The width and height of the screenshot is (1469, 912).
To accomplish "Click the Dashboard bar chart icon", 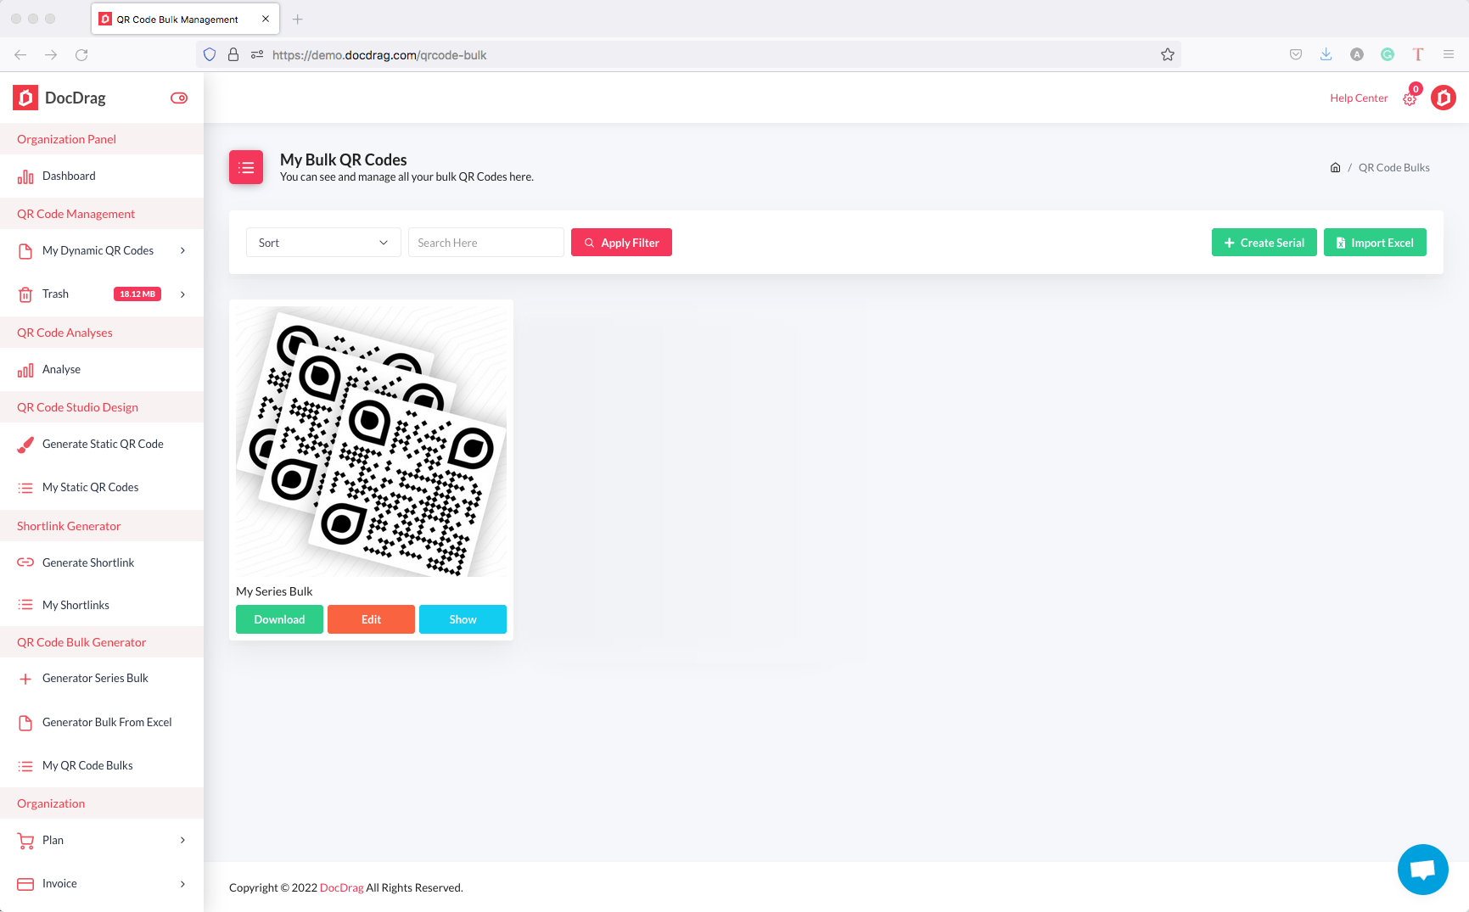I will (x=25, y=176).
